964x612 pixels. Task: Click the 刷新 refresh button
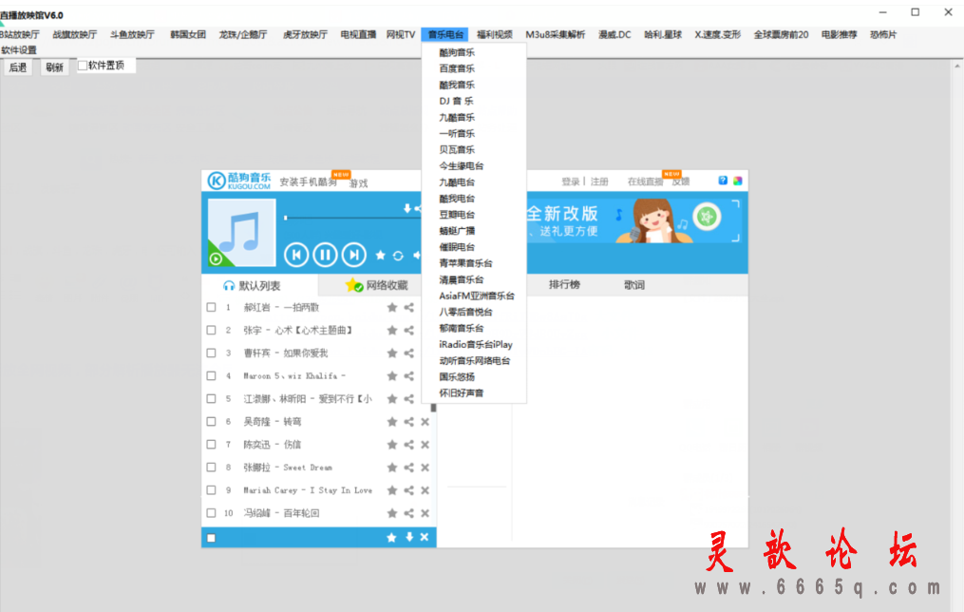pyautogui.click(x=54, y=67)
